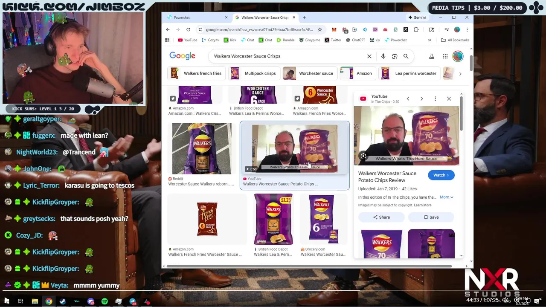546x307 pixels.
Task: Open the YouTube video thumbnail result
Action: (x=294, y=149)
